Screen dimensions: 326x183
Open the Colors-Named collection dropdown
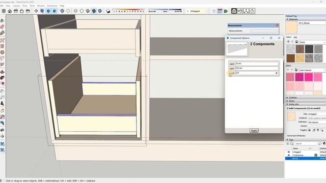click(312, 70)
